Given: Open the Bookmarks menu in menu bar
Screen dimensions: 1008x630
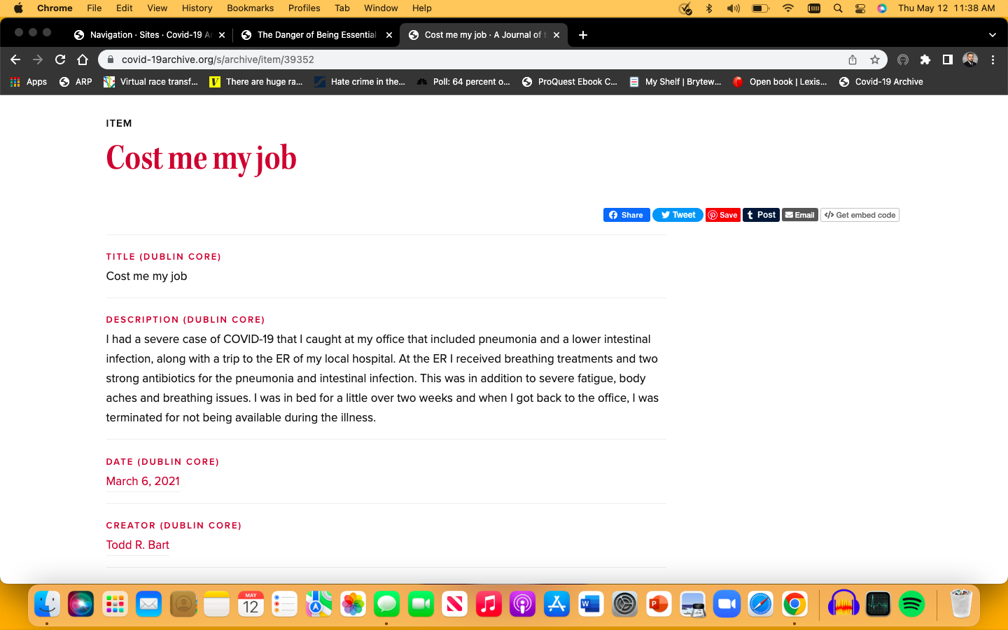Looking at the screenshot, I should [250, 8].
